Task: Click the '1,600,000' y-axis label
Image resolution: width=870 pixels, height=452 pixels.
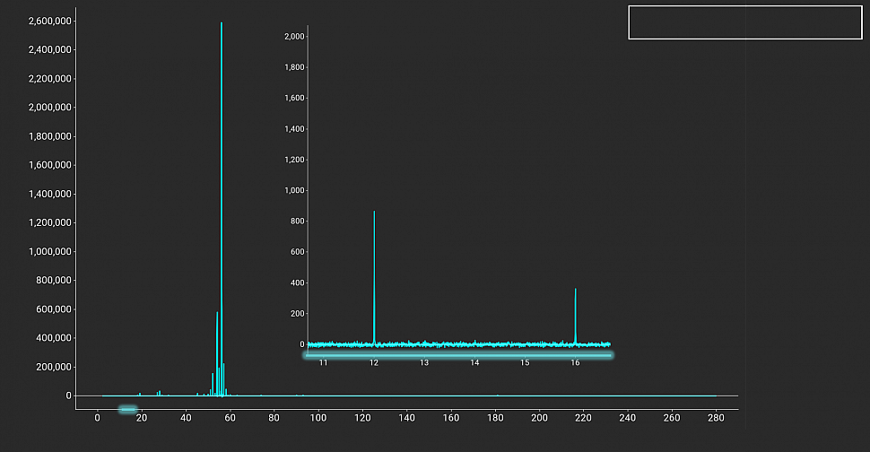Action: click(x=50, y=165)
